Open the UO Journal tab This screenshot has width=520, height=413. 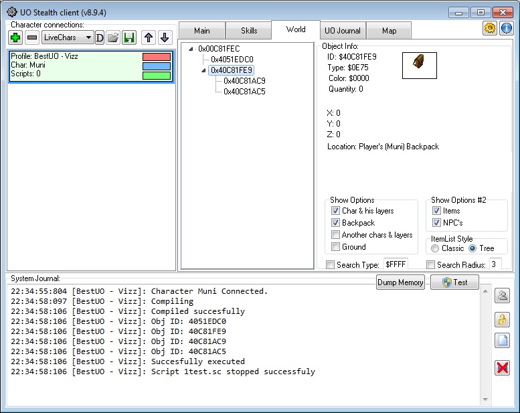point(343,31)
